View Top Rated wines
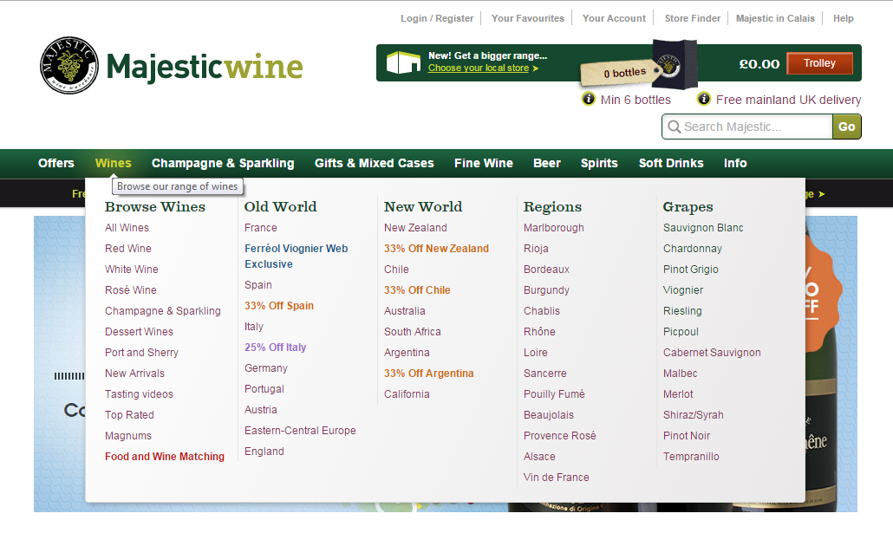This screenshot has width=893, height=533. tap(129, 415)
